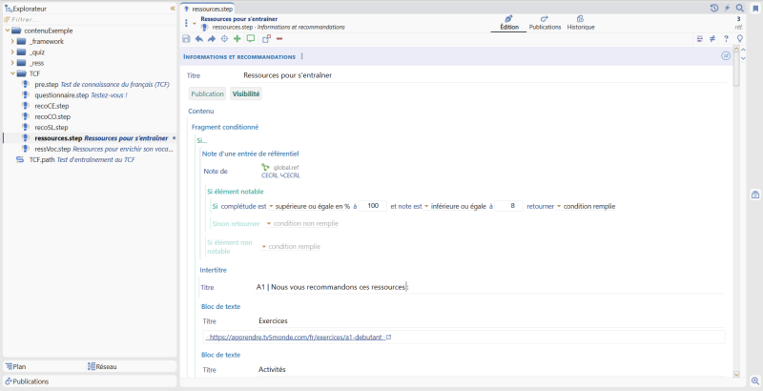Switch to the Édition tab
Image resolution: width=763 pixels, height=391 pixels.
508,23
